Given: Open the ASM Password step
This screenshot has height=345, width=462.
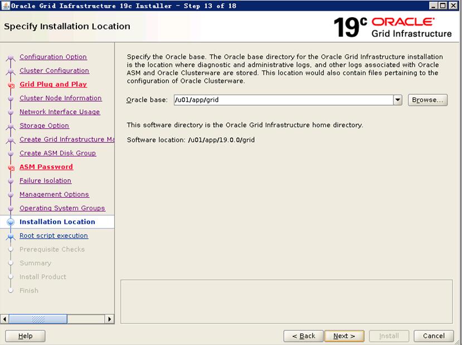Looking at the screenshot, I should (46, 167).
